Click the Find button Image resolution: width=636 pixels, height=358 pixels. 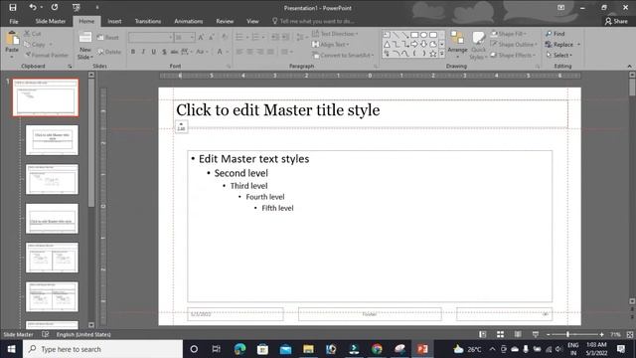555,34
